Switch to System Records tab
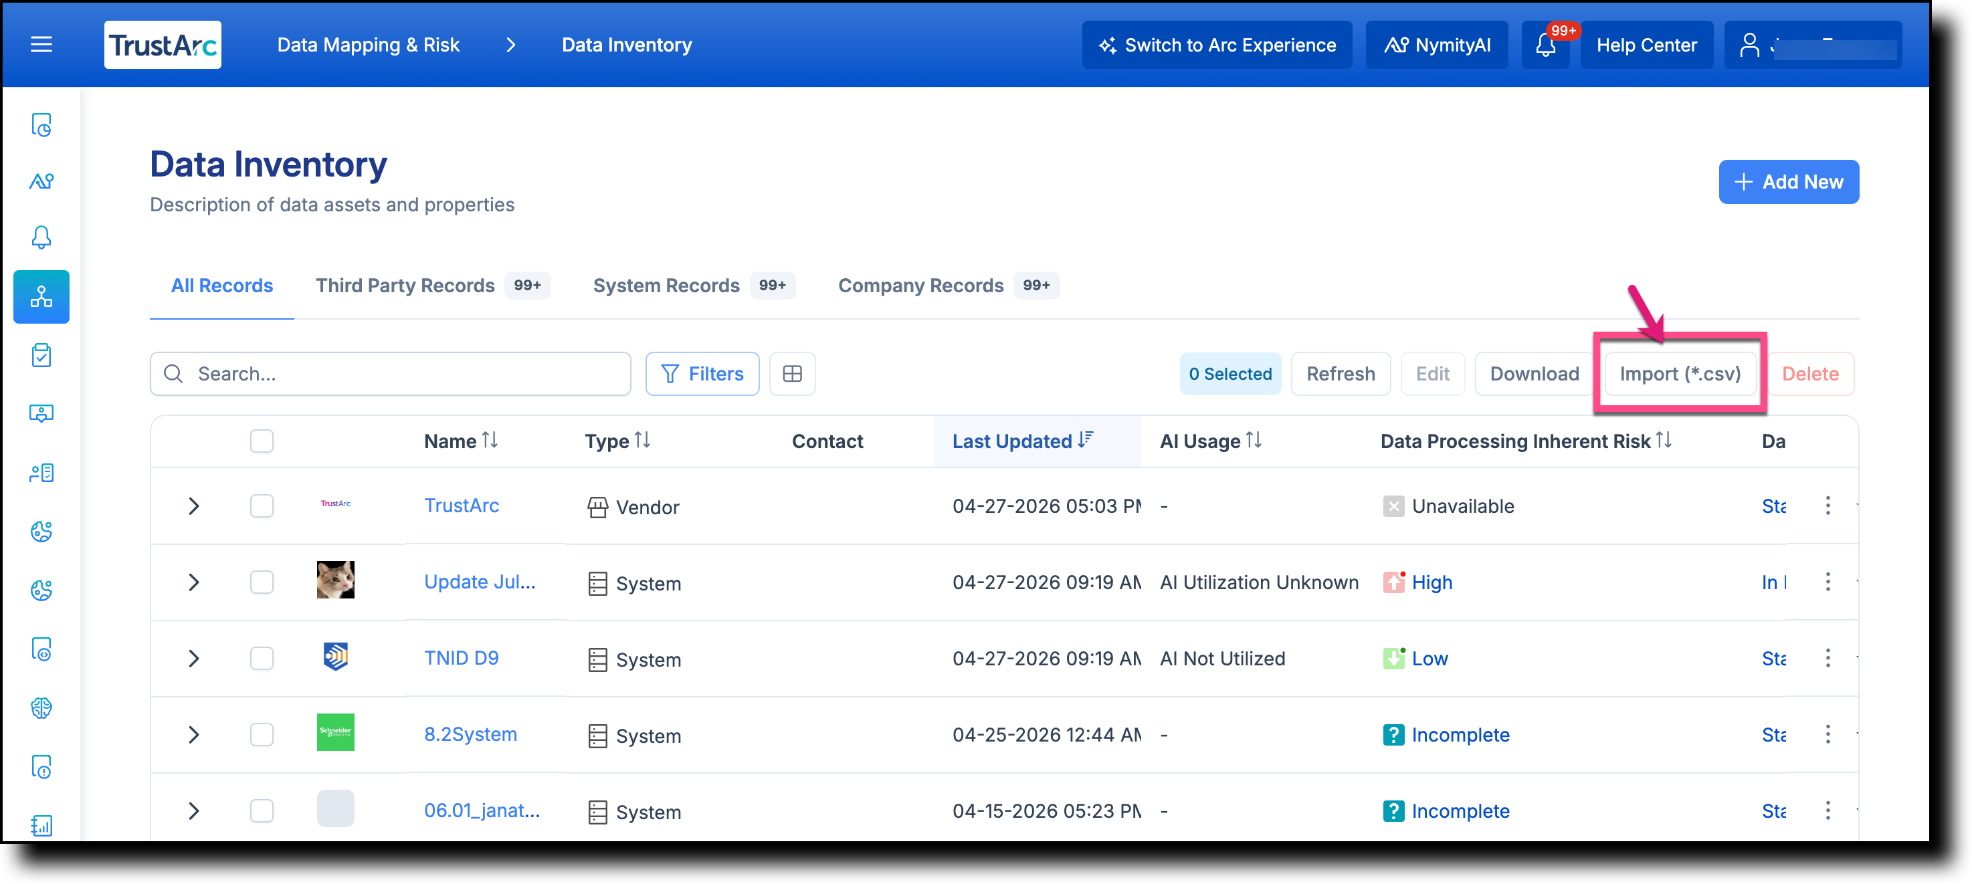 (694, 286)
